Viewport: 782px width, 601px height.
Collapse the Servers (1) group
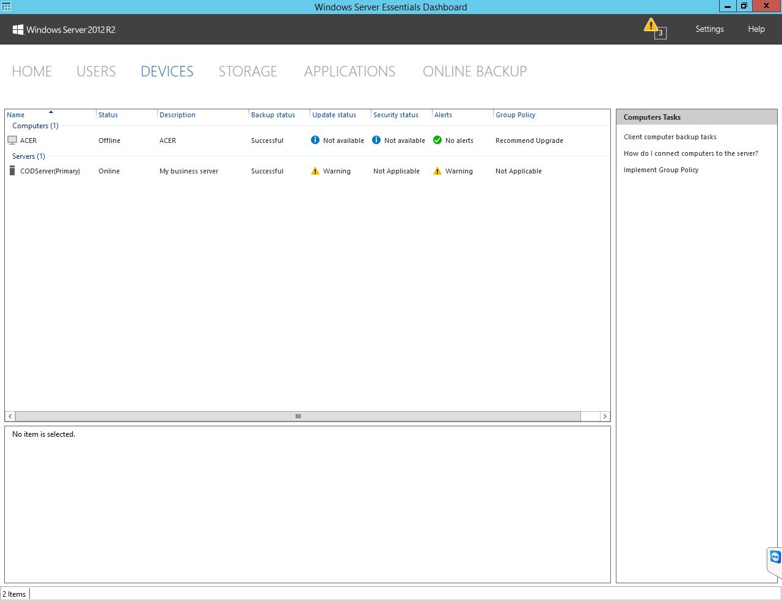pyautogui.click(x=29, y=156)
